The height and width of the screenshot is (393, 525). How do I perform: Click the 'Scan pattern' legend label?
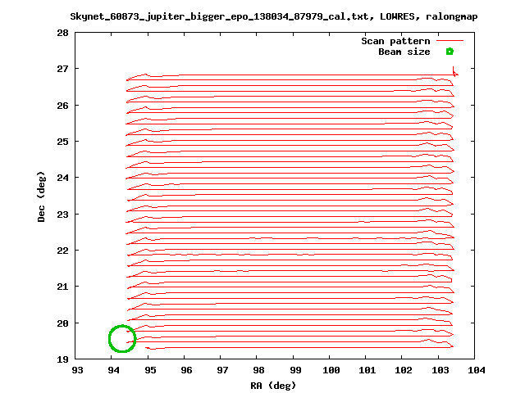[395, 41]
